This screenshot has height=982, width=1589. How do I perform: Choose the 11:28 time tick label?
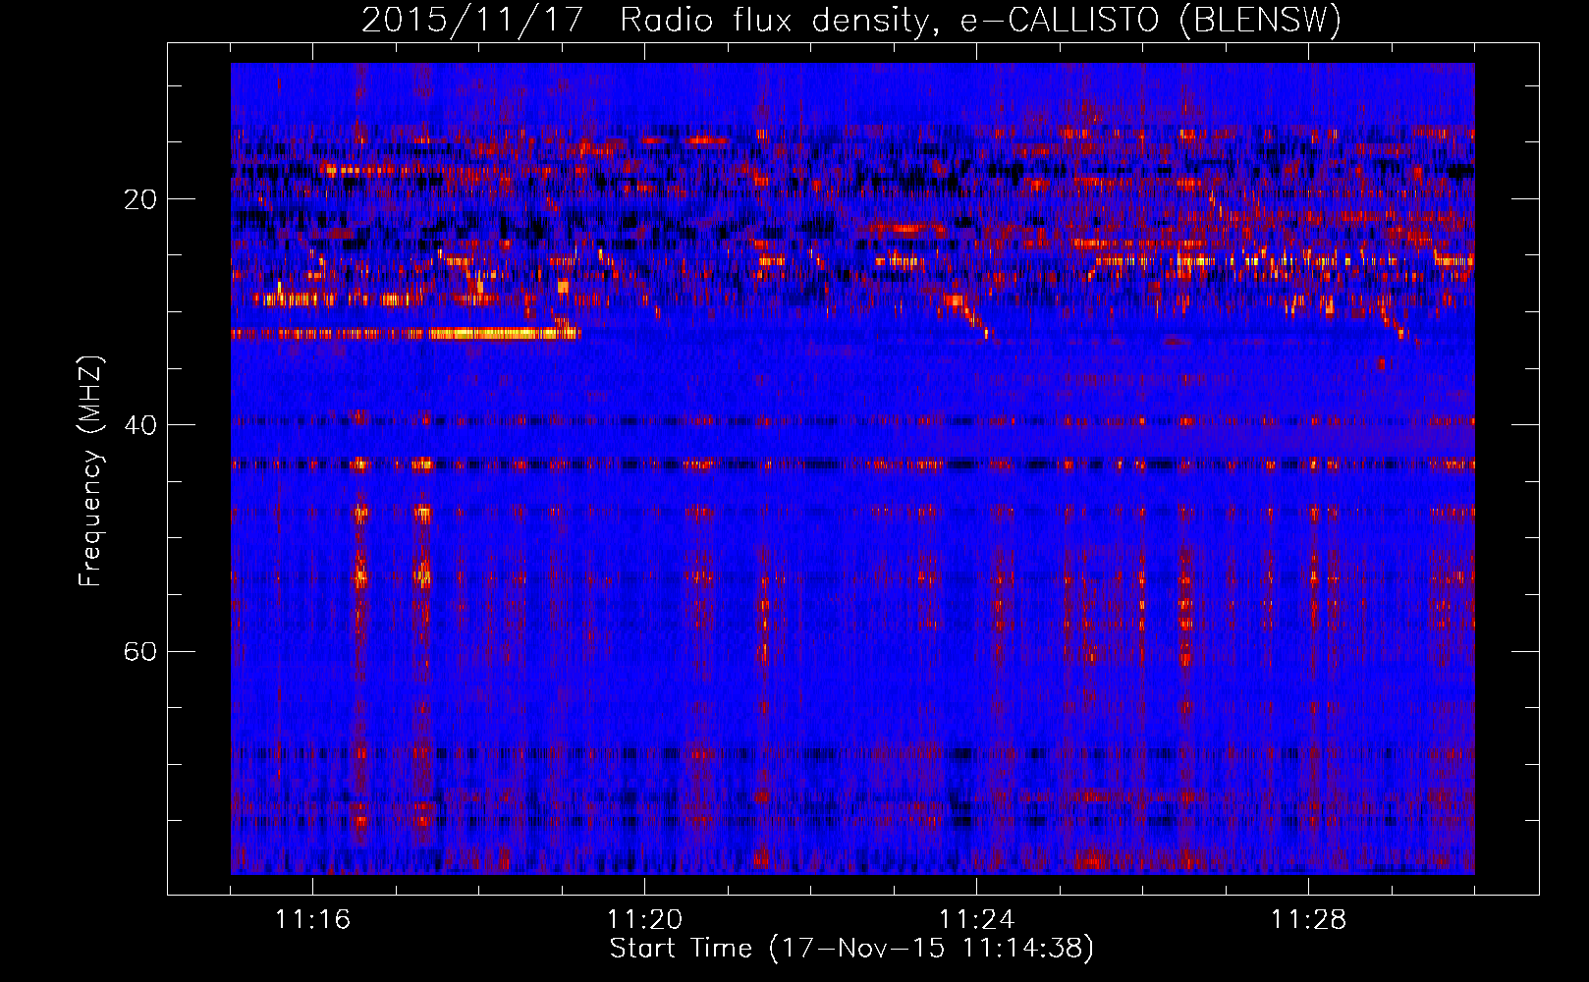(x=1309, y=920)
